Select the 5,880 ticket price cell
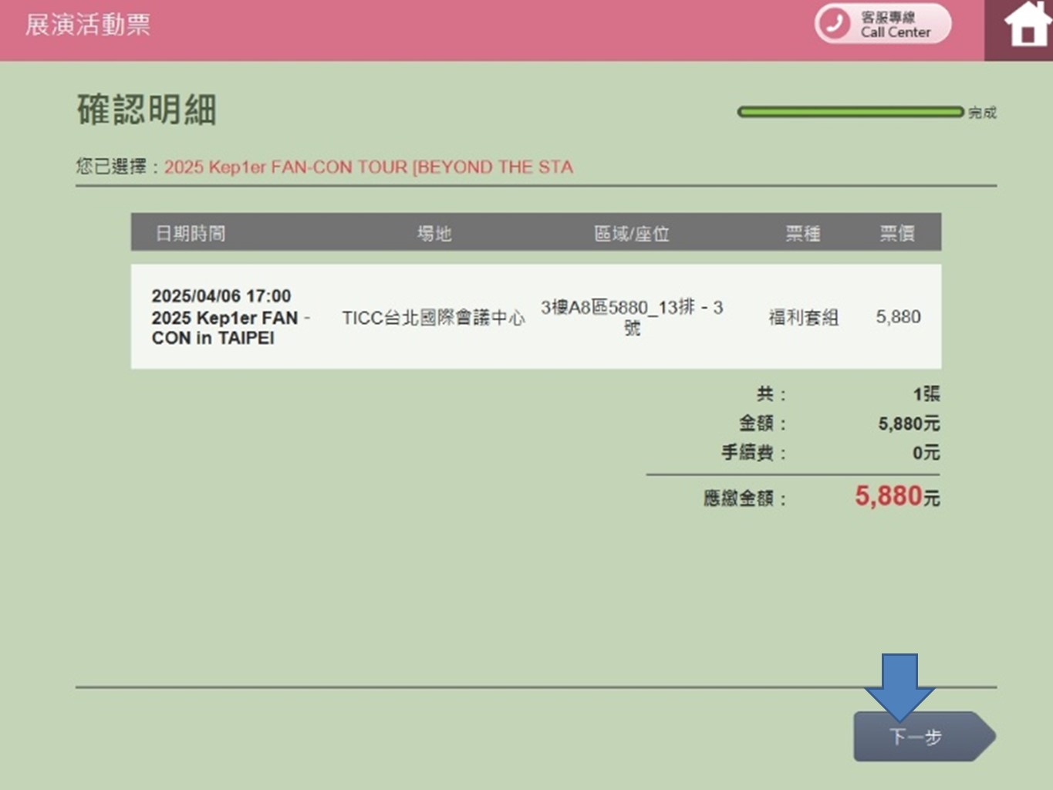Screen dimensions: 1053x790 [898, 317]
